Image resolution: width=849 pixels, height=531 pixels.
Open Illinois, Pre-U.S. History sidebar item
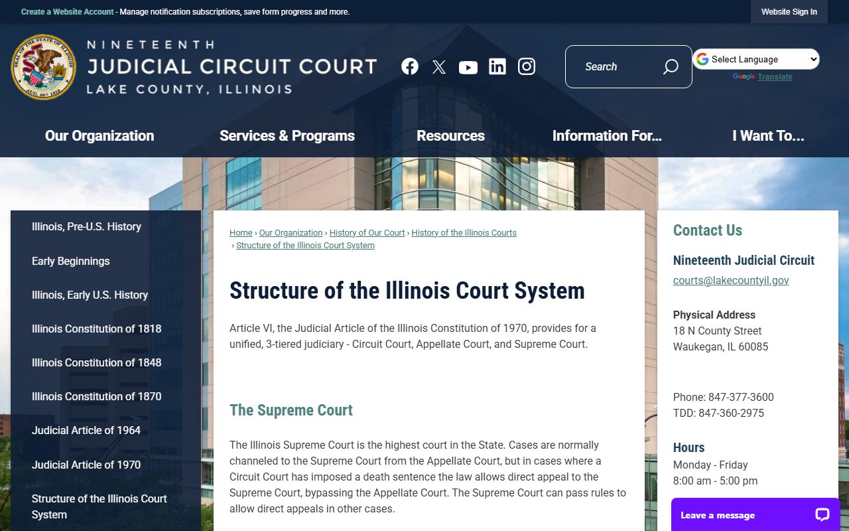click(x=105, y=227)
